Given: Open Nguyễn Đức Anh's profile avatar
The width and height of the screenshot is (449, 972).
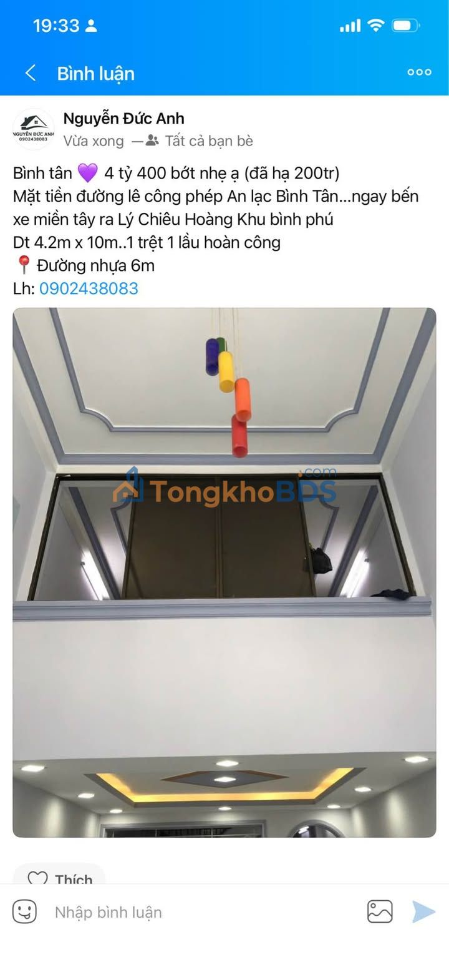Looking at the screenshot, I should pos(34,129).
